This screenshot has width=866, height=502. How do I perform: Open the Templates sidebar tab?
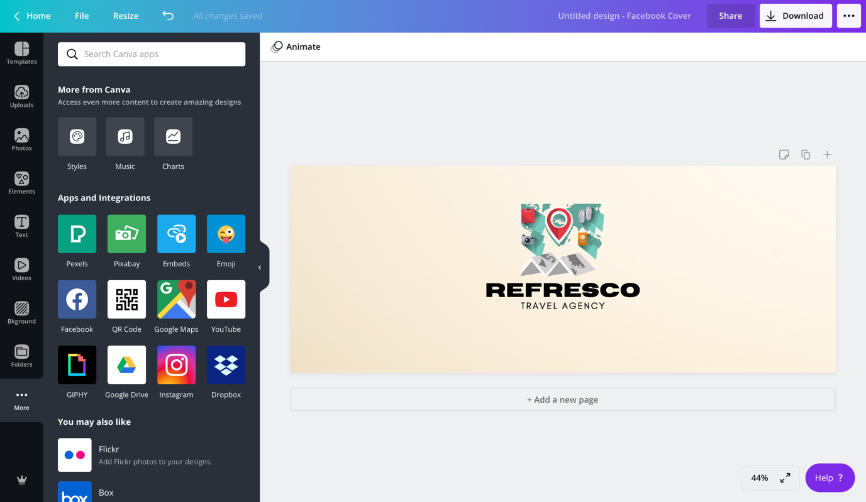(x=21, y=53)
